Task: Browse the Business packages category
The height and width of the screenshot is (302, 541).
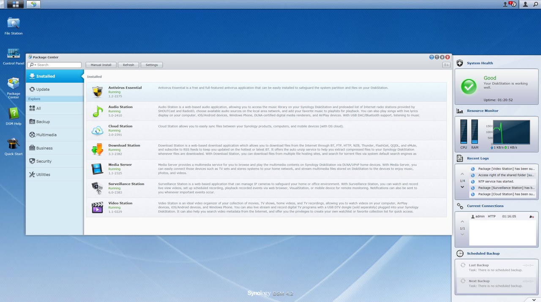Action: [x=55, y=148]
